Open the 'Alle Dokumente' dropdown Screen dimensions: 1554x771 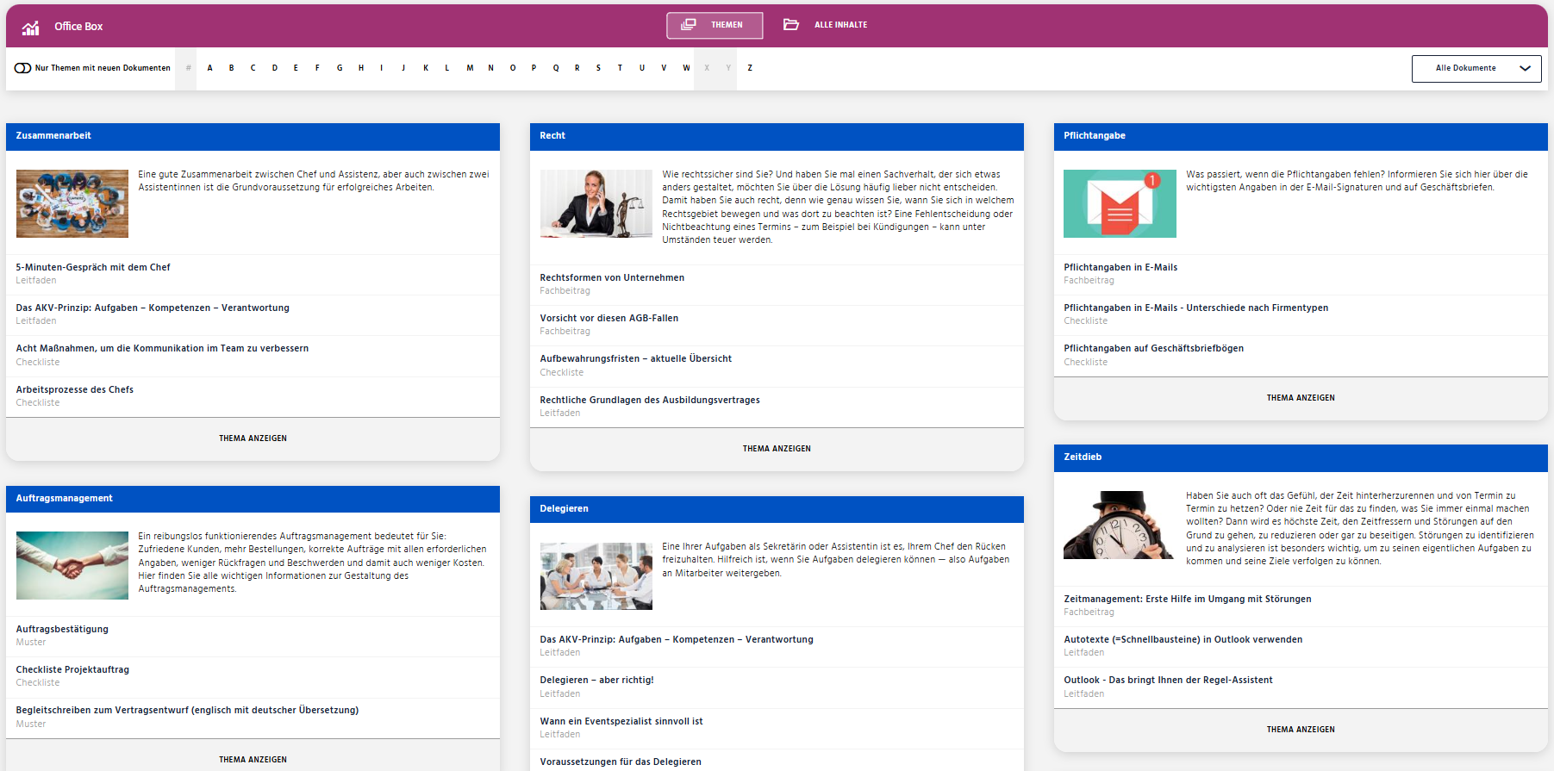click(1475, 68)
